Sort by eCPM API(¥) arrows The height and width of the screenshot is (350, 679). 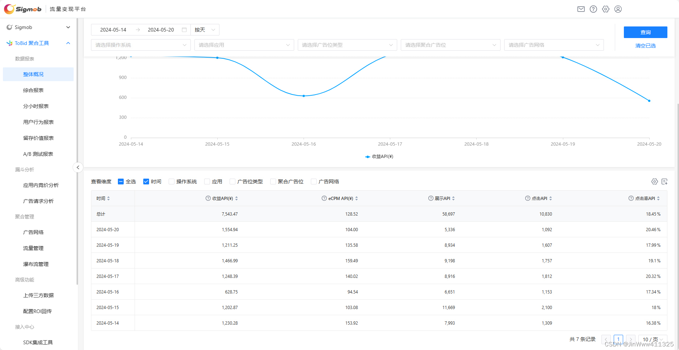357,199
